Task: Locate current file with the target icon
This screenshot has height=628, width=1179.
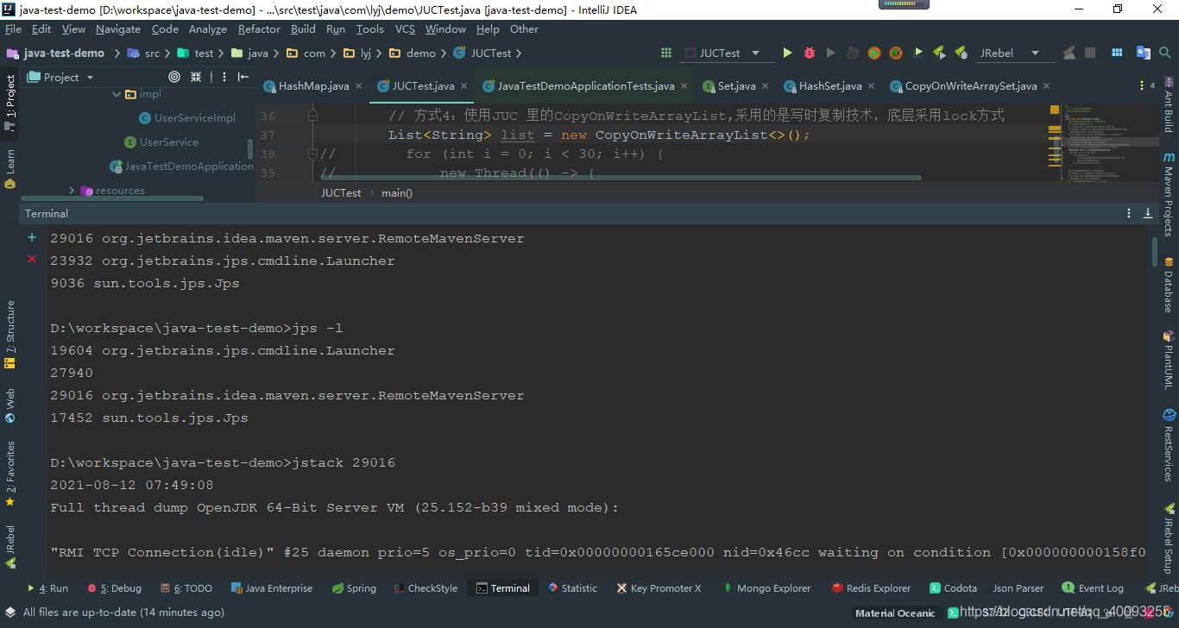Action: click(x=174, y=77)
